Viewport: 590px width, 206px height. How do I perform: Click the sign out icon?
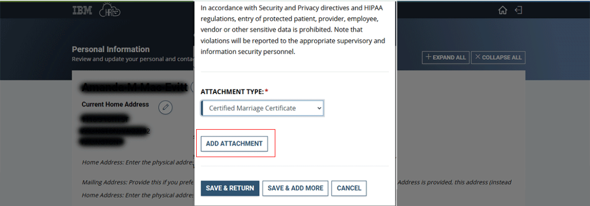518,11
